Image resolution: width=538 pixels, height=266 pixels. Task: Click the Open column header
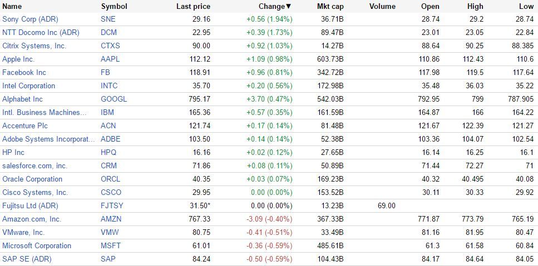(430, 7)
